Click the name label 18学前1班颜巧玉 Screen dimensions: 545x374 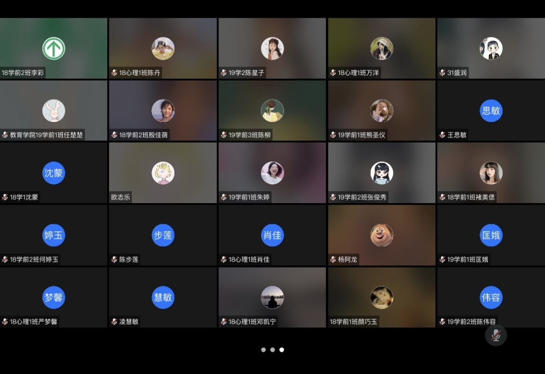coord(353,322)
